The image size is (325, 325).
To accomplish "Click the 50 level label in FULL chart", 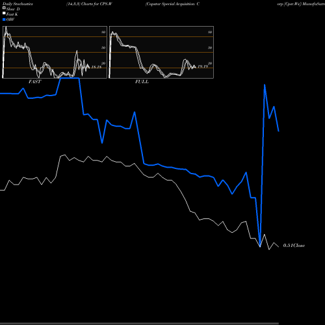I will pos(210,47).
